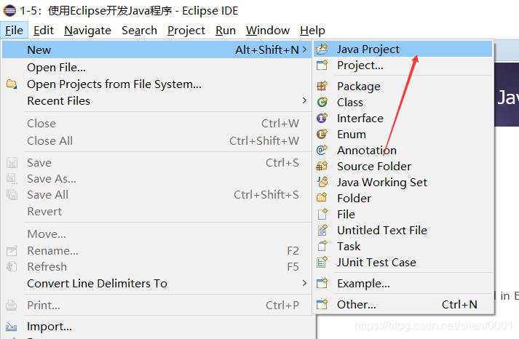The width and height of the screenshot is (519, 339).
Task: Open the Navigate menu
Action: [88, 31]
